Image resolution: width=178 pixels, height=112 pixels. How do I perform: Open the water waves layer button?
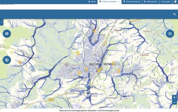pyautogui.click(x=170, y=34)
